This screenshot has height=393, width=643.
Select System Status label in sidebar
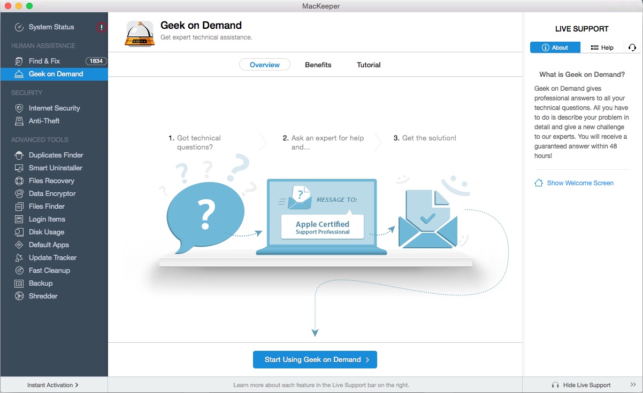click(x=51, y=27)
